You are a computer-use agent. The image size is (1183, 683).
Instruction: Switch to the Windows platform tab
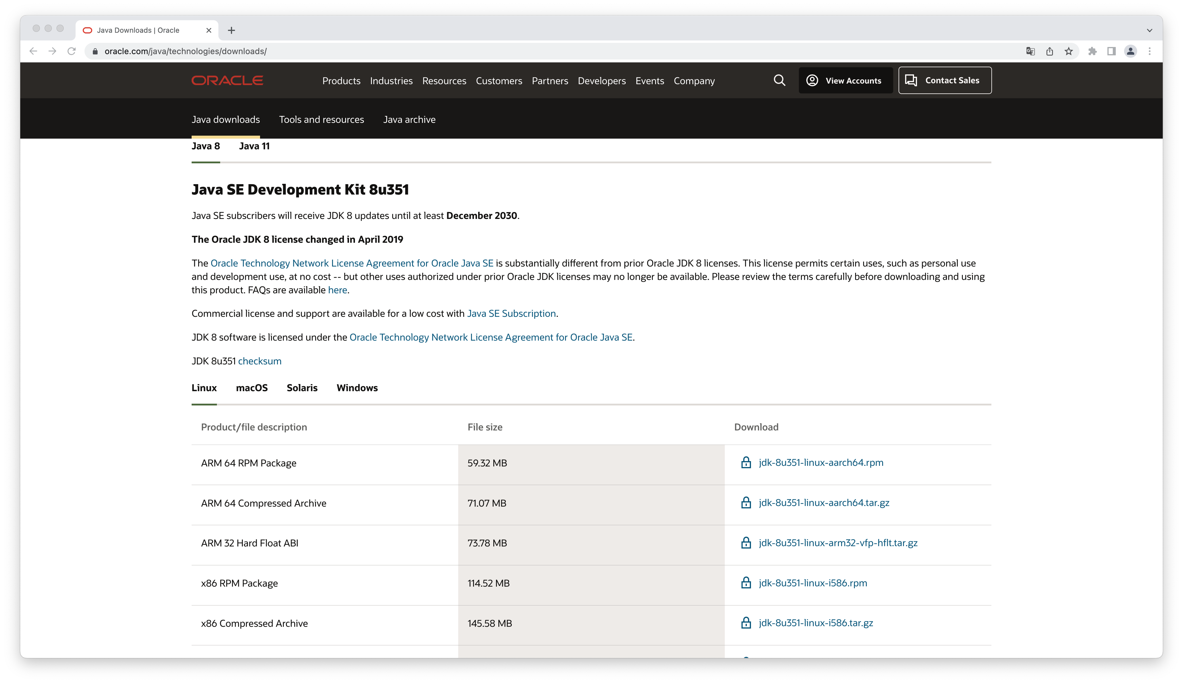point(357,388)
